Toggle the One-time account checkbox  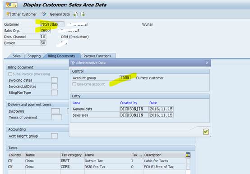pos(74,84)
